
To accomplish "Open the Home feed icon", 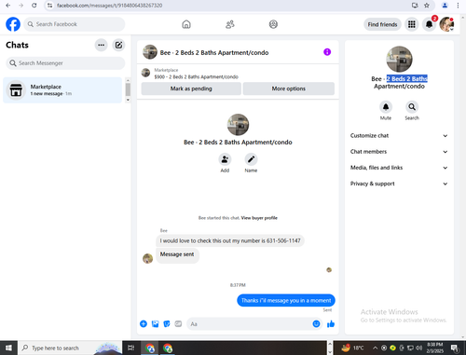I will tap(186, 24).
